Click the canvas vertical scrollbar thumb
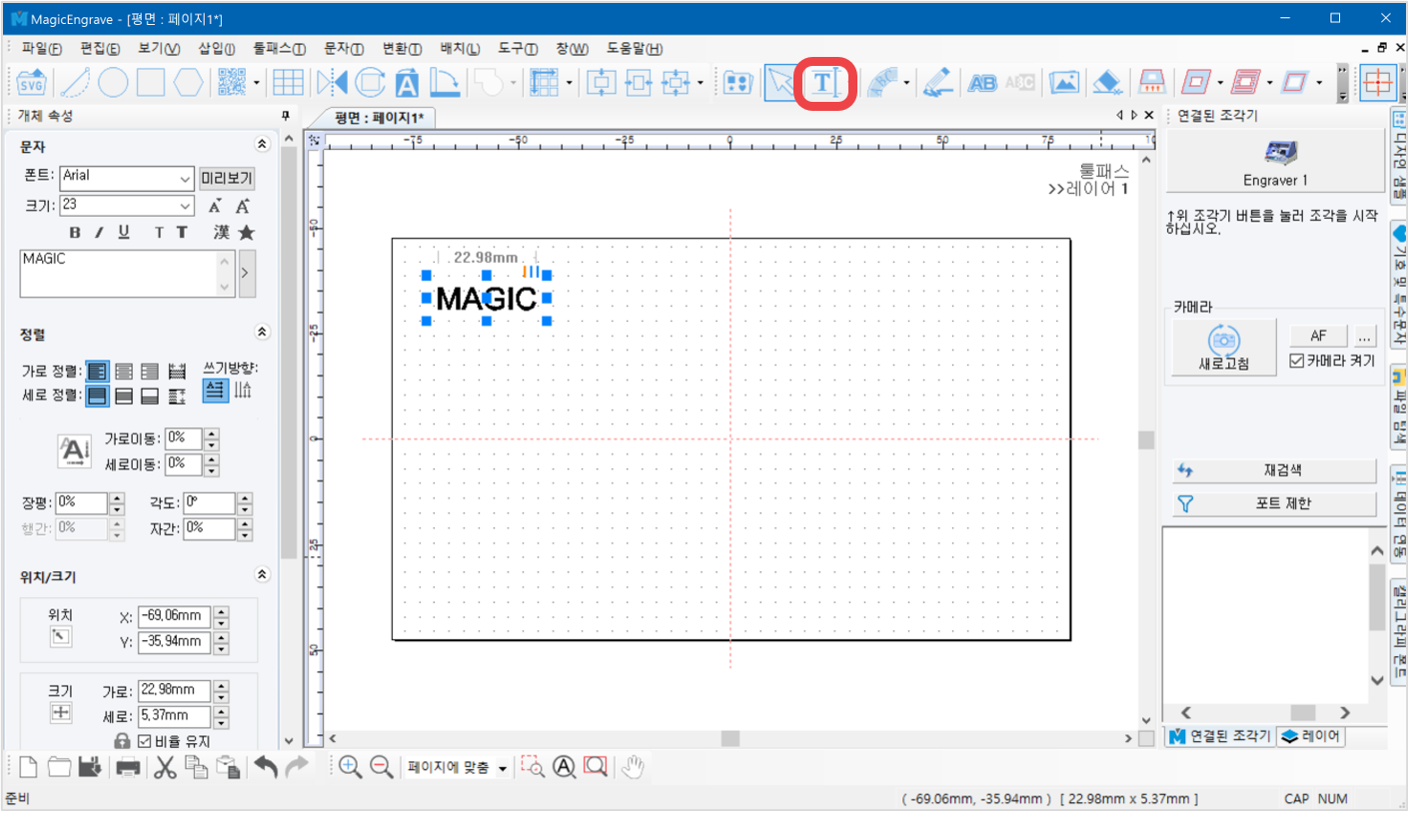1408x813 pixels. (x=1146, y=439)
